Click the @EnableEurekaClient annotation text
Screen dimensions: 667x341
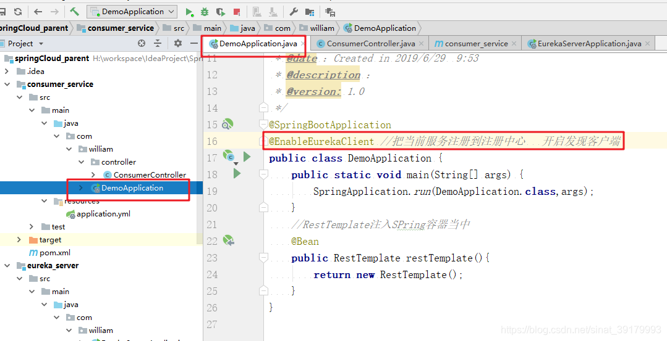[x=321, y=141]
